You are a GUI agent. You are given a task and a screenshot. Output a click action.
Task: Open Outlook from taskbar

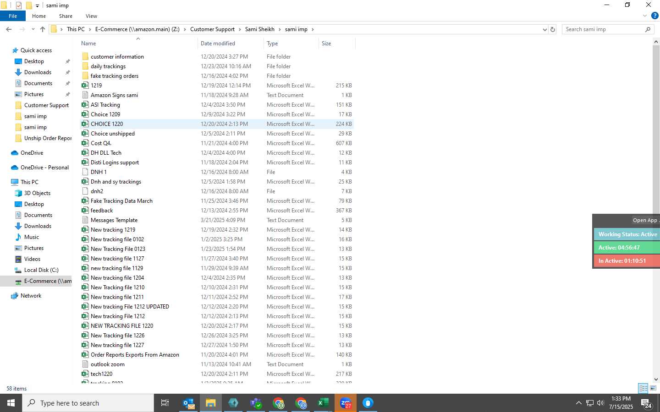click(x=188, y=403)
